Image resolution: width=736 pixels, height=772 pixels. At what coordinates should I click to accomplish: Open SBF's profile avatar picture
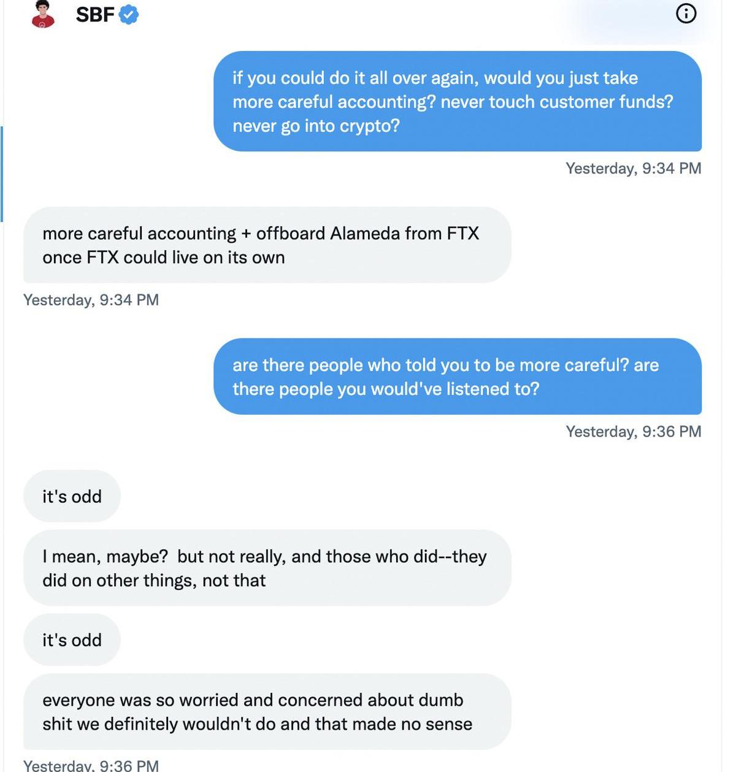43,13
